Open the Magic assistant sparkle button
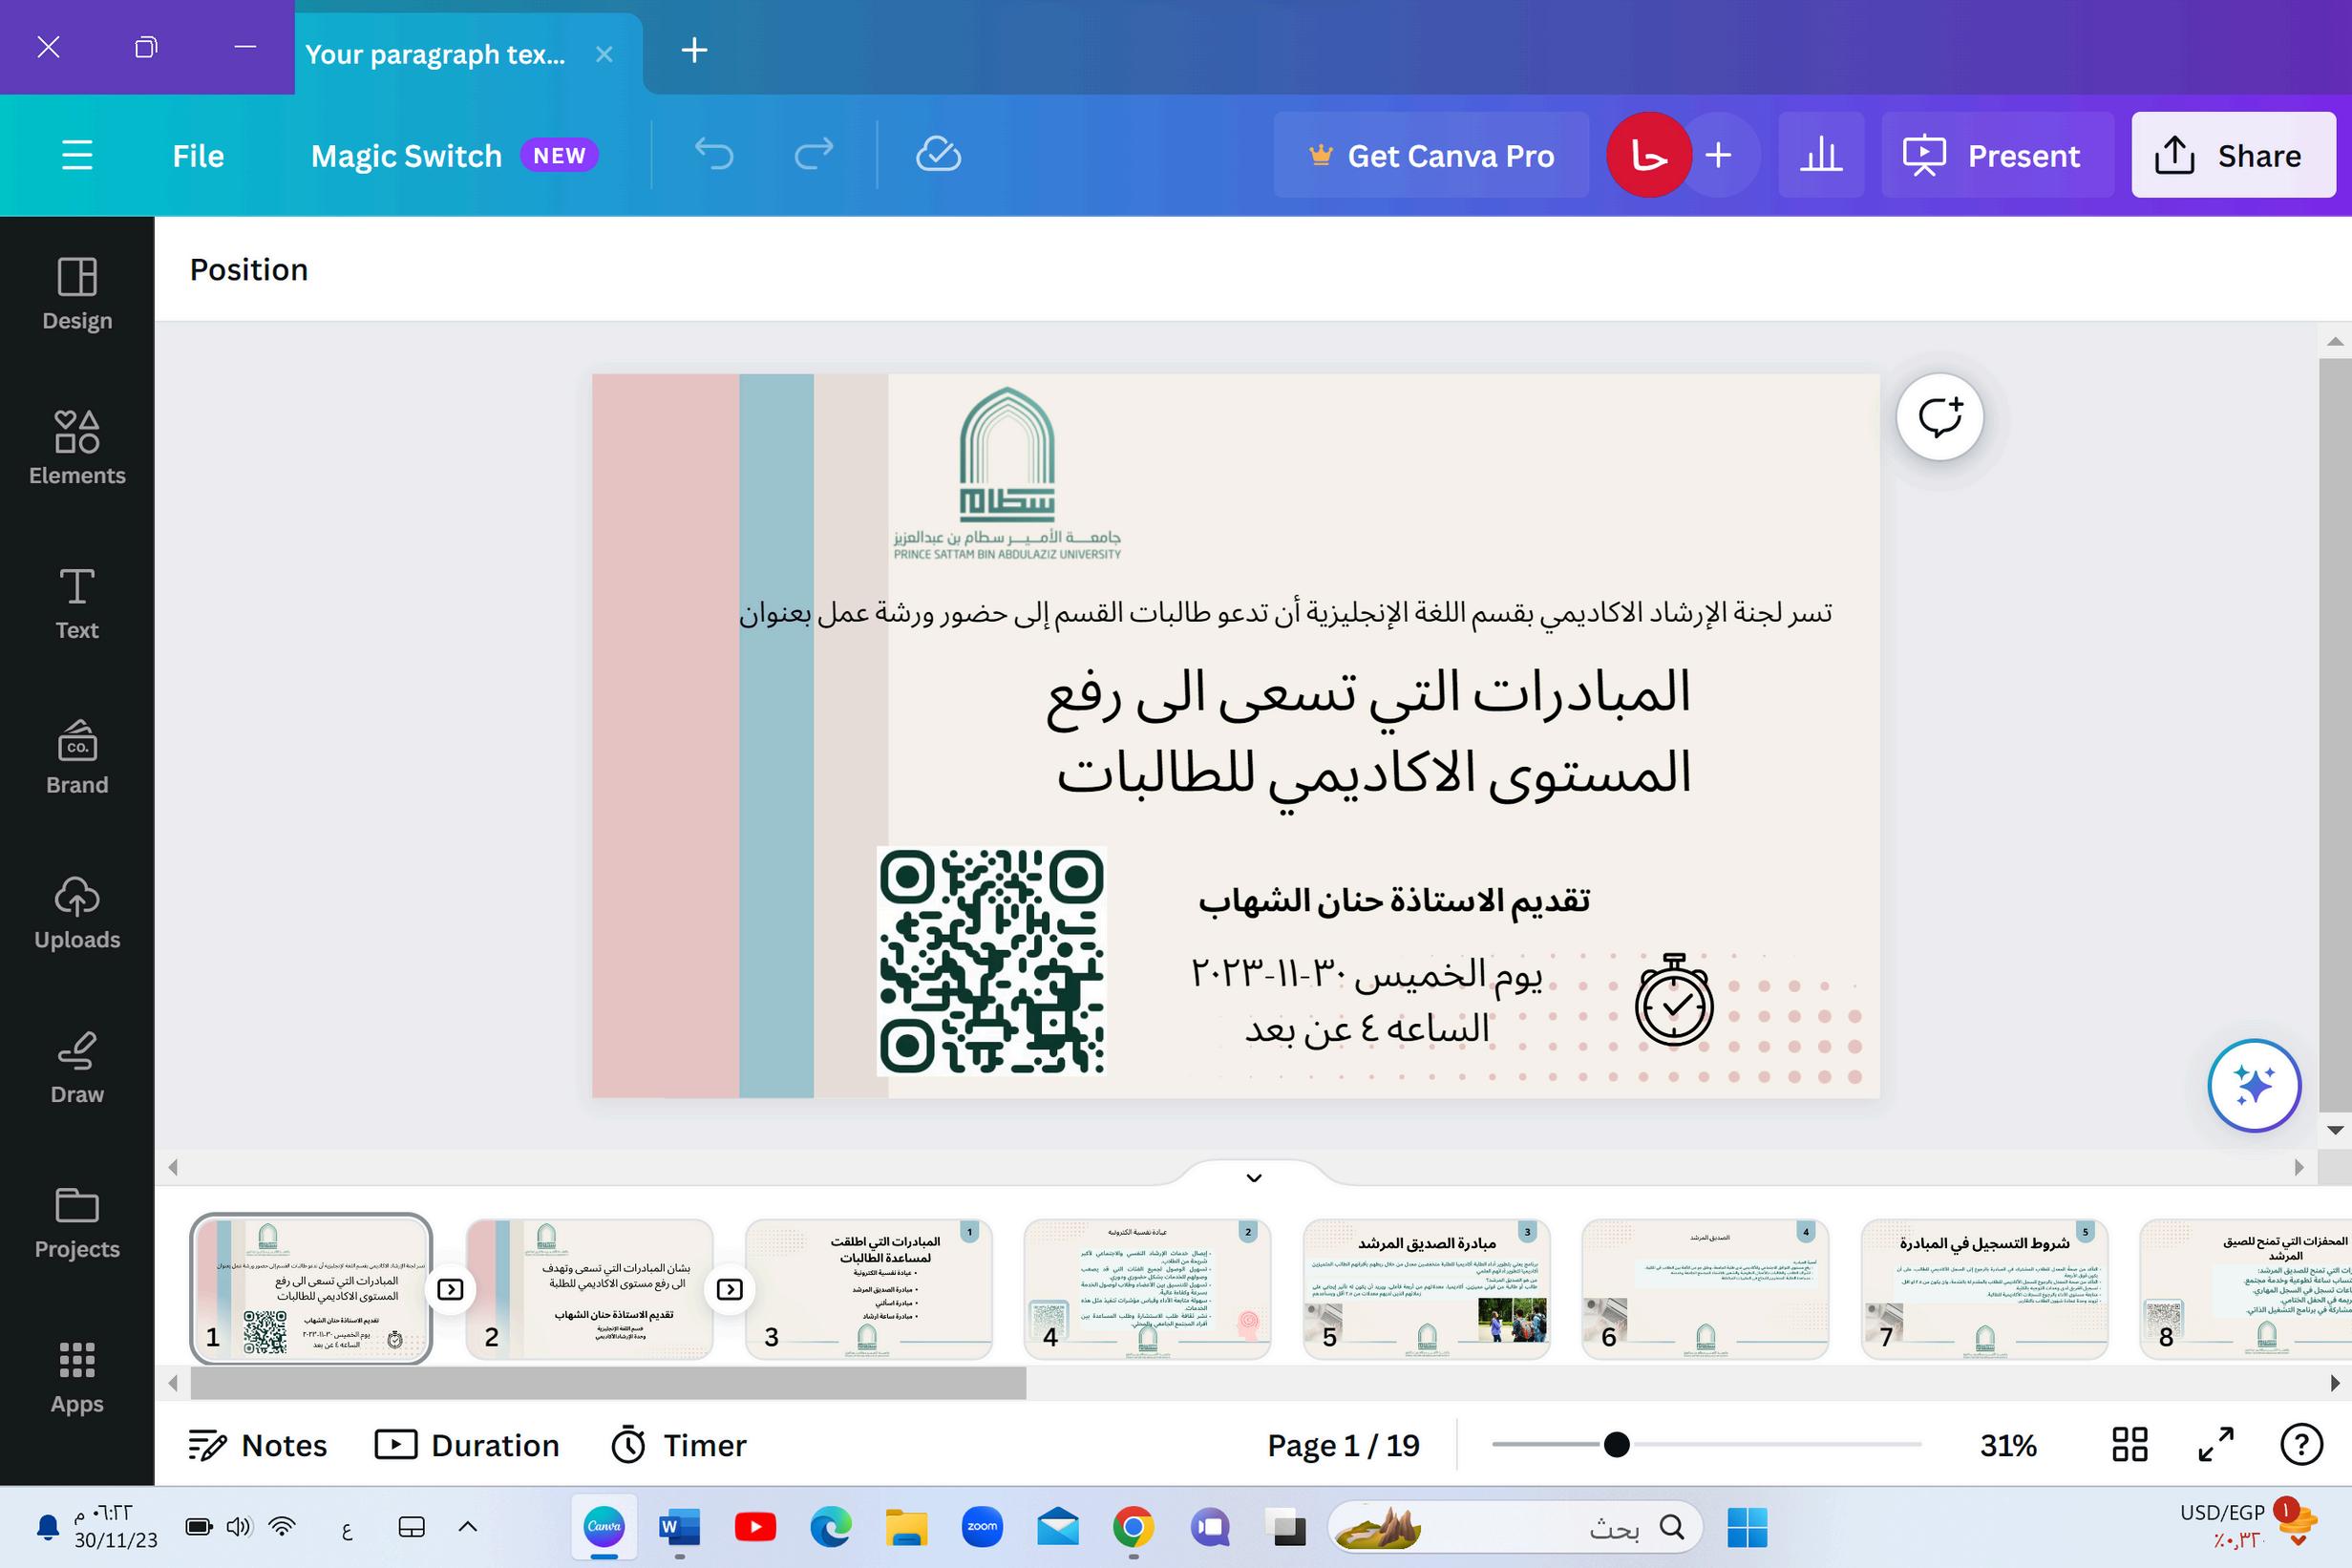The height and width of the screenshot is (1568, 2352). (2253, 1085)
